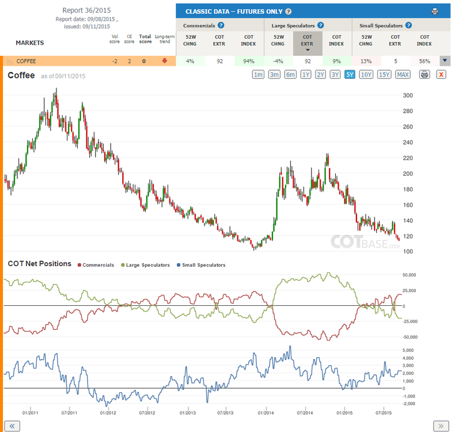Show 15Y chart range
The height and width of the screenshot is (432, 451).
(384, 75)
